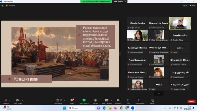Screen dimensions: 197x111
Task: Open the Reactions menu
Action: tap(118, 101)
